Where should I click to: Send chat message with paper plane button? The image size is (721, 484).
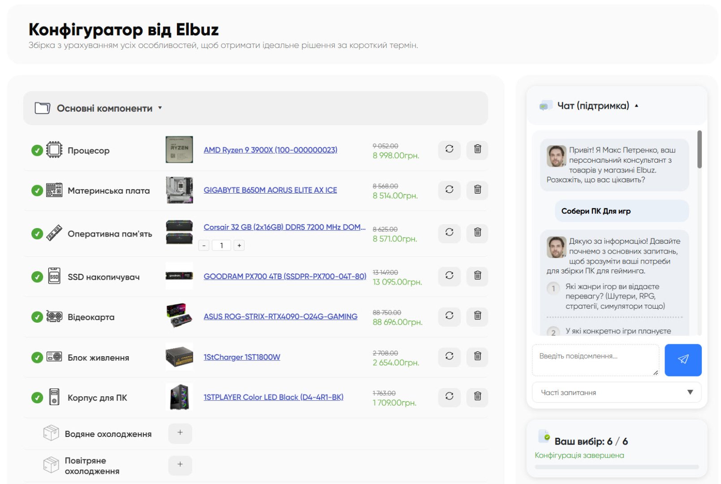click(x=683, y=360)
